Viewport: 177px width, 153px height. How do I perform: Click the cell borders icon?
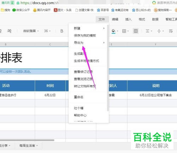(124, 31)
